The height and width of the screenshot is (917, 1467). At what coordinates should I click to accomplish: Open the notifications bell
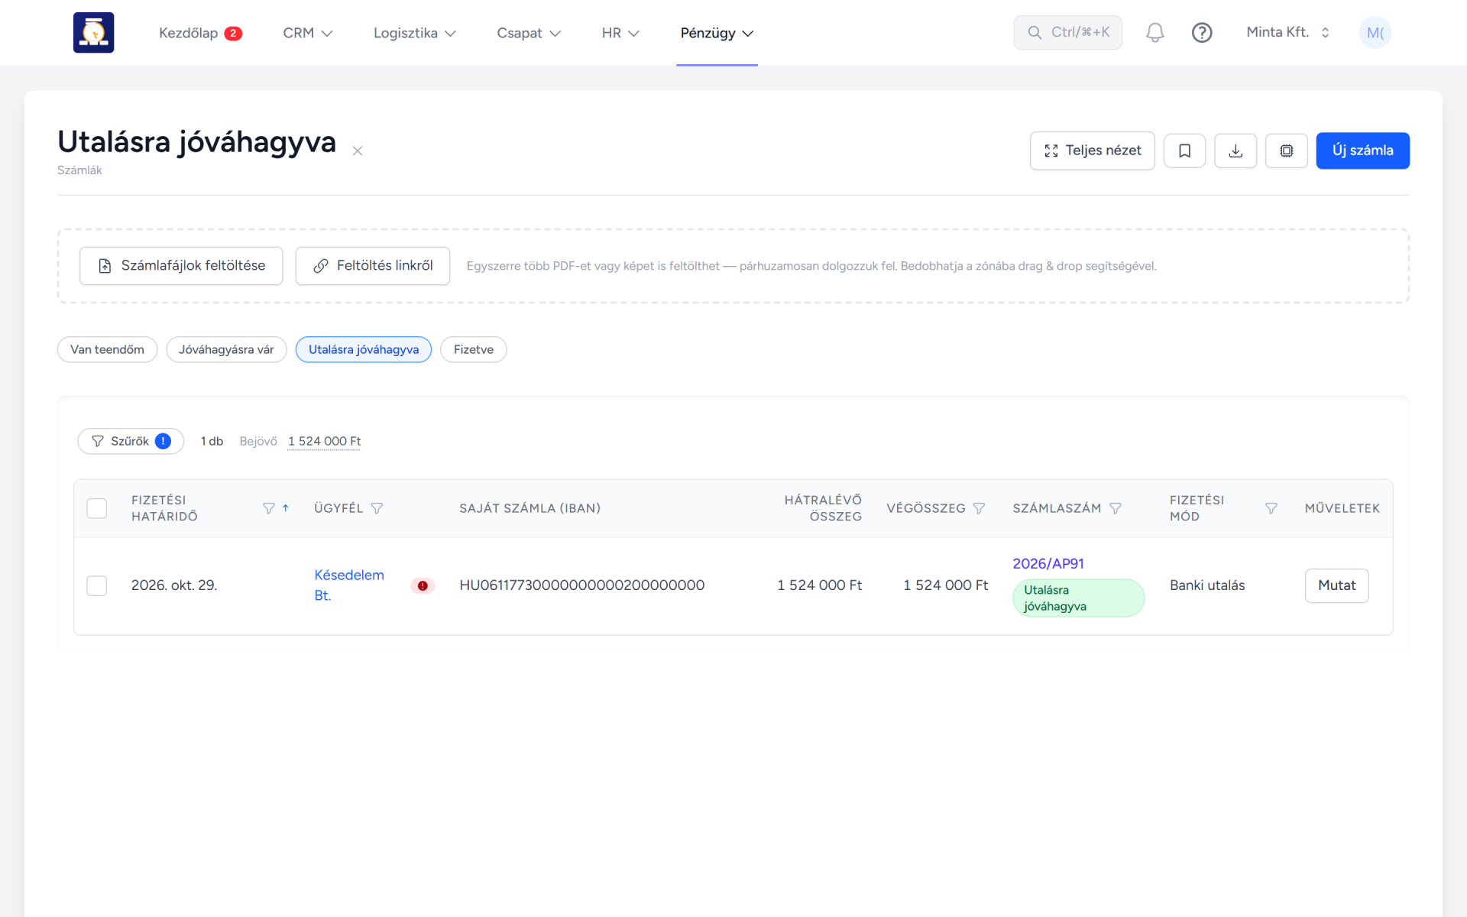(1154, 33)
